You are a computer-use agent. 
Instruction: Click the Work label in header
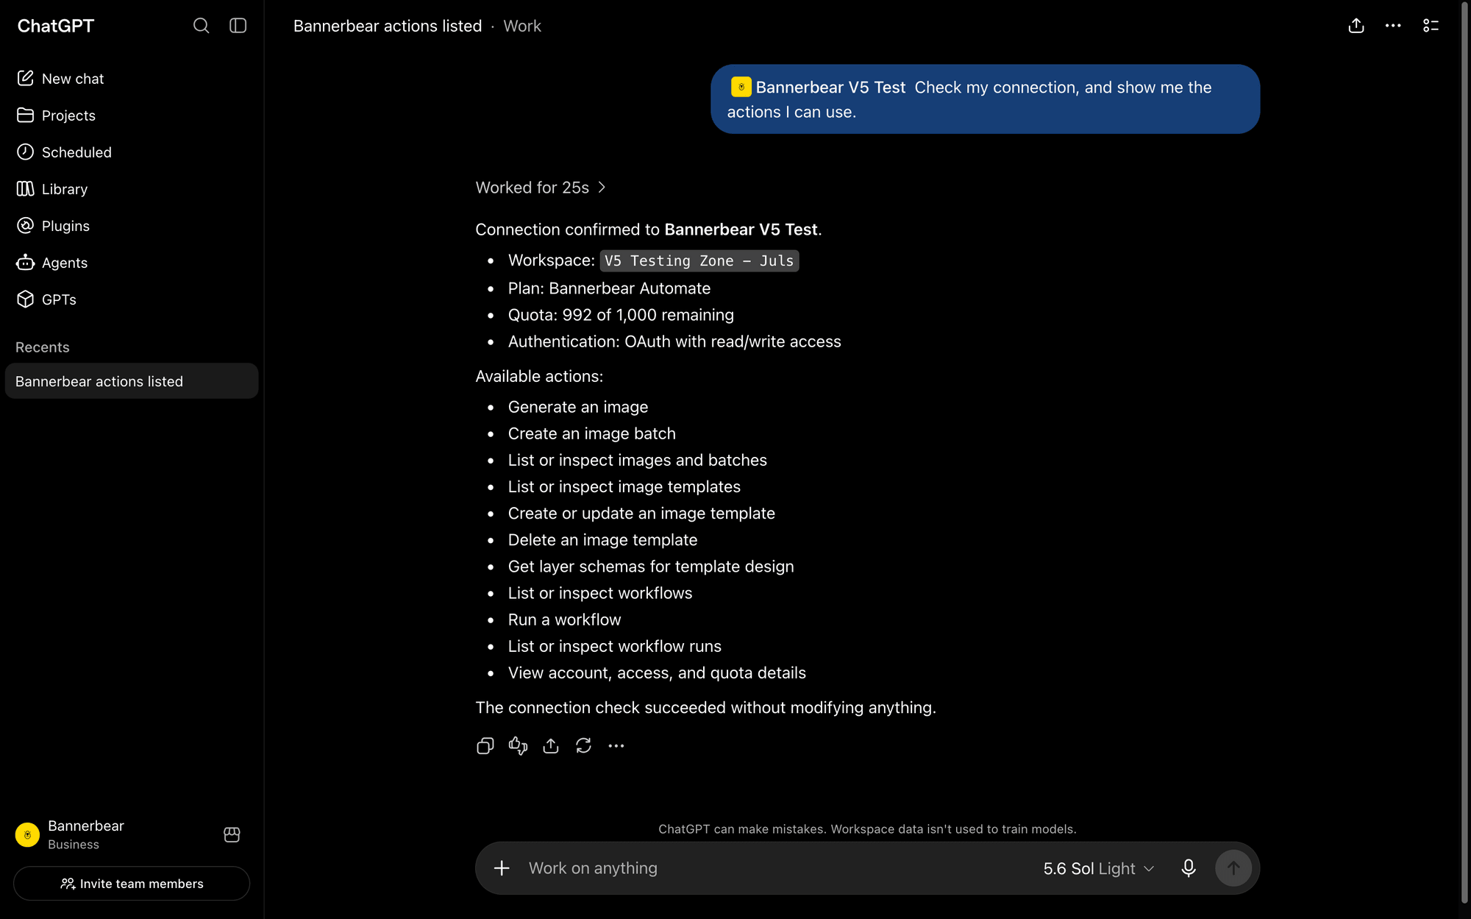[x=522, y=26]
